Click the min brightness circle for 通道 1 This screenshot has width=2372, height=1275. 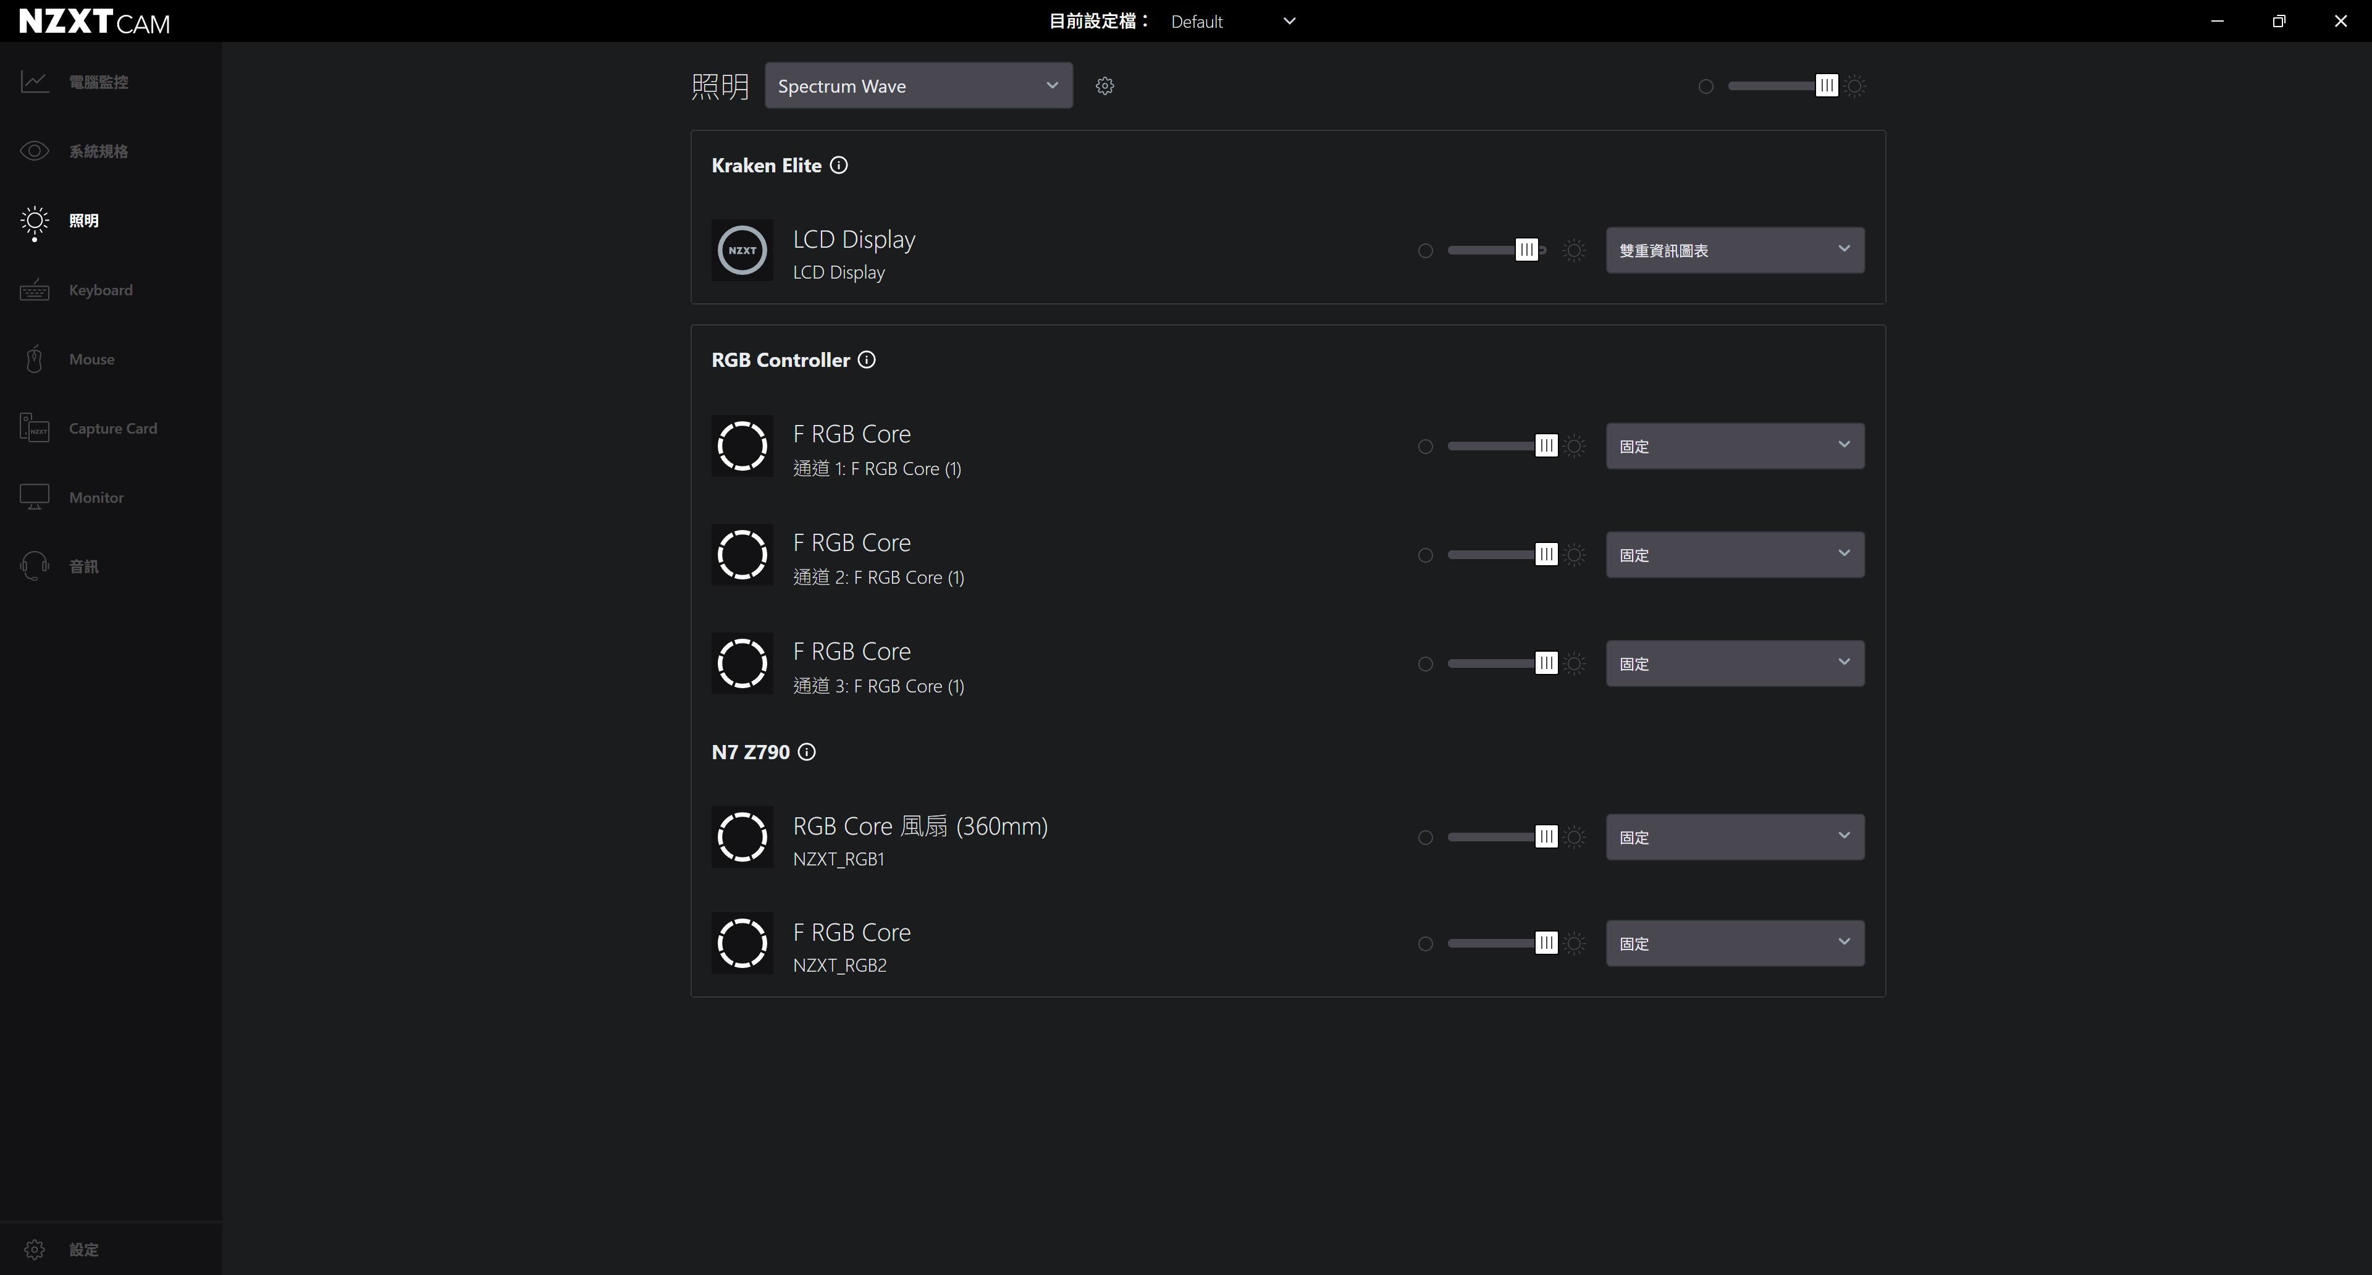1426,447
